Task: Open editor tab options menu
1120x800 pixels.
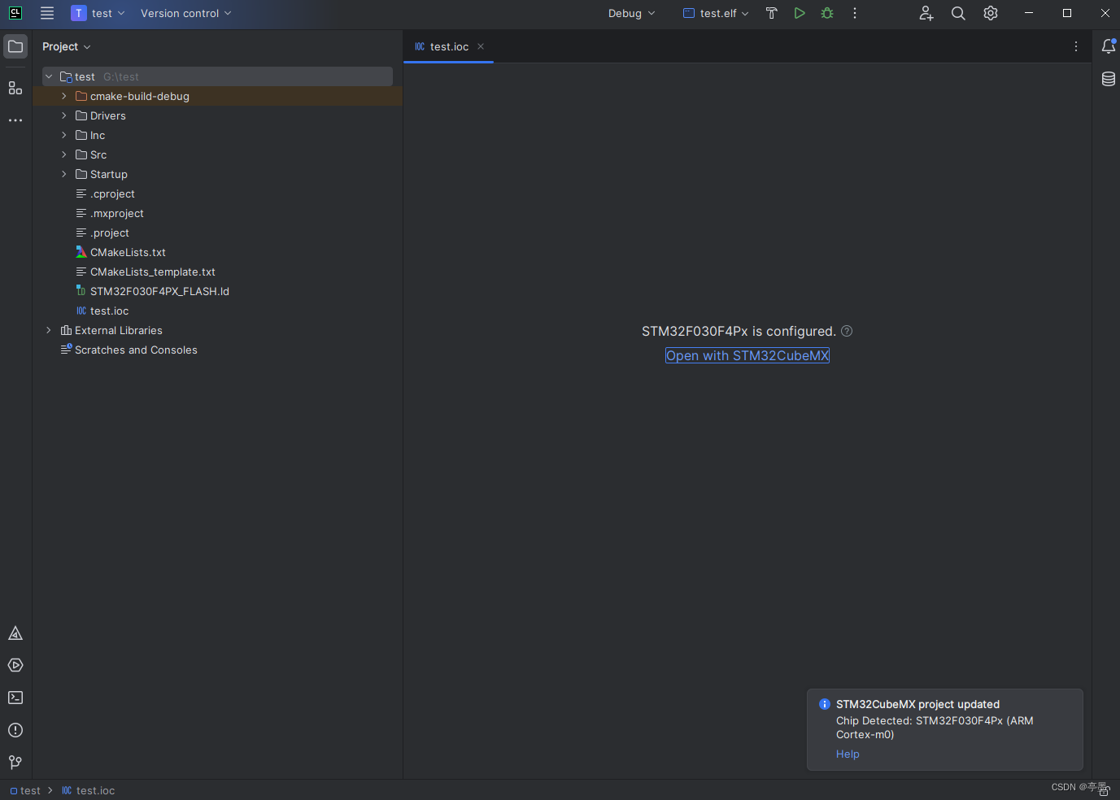Action: click(1076, 46)
